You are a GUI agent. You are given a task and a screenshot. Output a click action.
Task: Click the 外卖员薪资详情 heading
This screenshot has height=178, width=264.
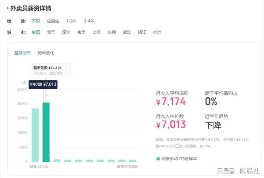pos(31,8)
